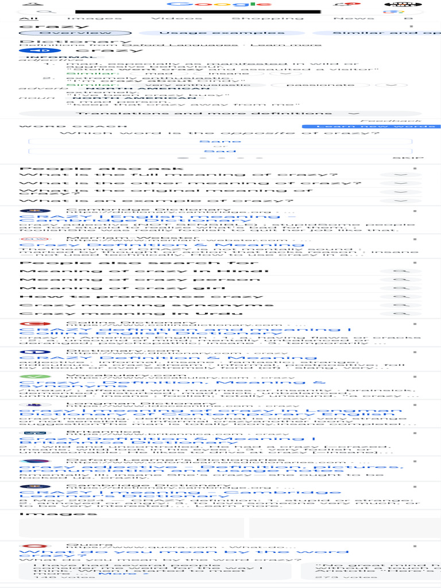
Task: Search icon for Meaning of crazy girl
Action: (400, 288)
